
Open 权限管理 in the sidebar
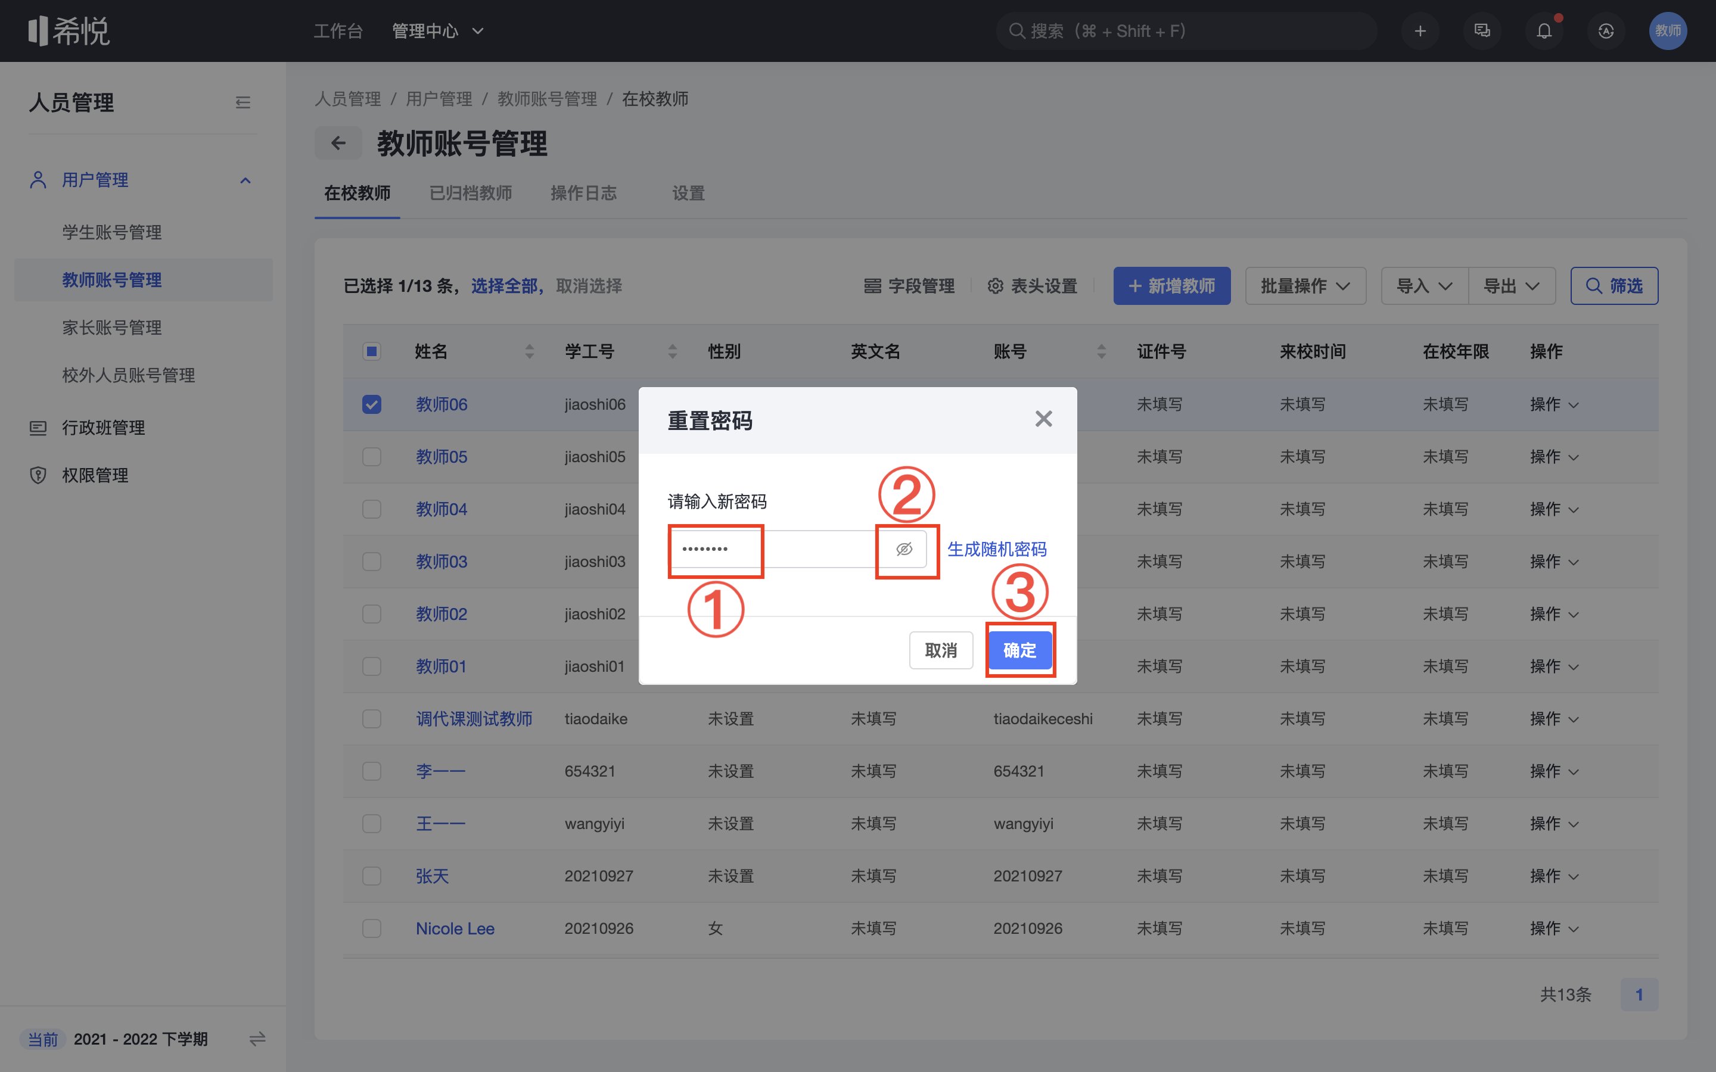coord(94,475)
